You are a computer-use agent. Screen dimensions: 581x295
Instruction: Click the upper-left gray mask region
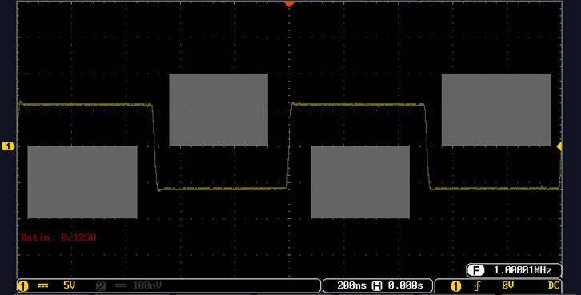point(218,110)
